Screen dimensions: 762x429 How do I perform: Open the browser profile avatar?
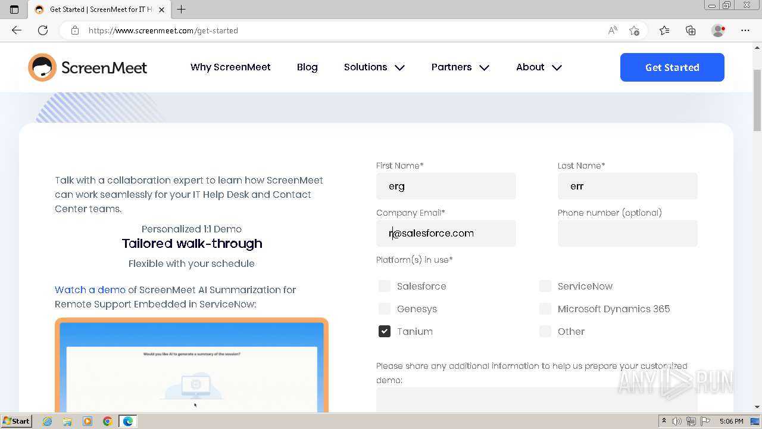pyautogui.click(x=719, y=30)
